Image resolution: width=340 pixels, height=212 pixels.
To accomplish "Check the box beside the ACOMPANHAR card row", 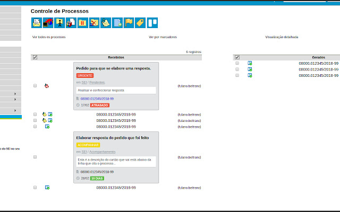I will coord(35,157).
